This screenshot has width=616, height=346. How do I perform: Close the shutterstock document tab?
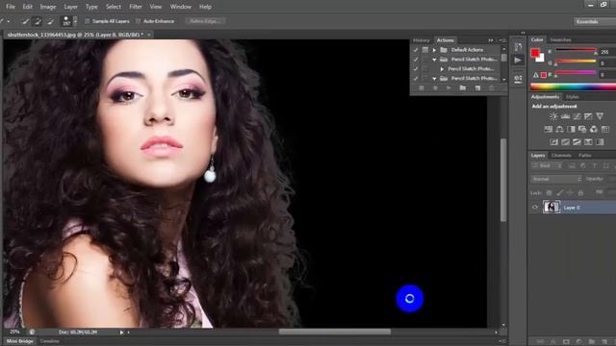[149, 35]
